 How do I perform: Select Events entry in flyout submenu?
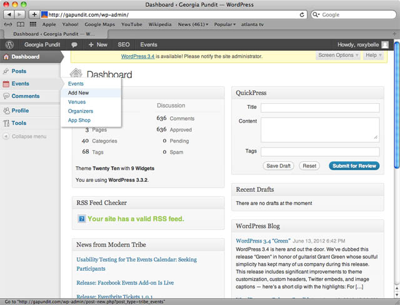coord(76,84)
